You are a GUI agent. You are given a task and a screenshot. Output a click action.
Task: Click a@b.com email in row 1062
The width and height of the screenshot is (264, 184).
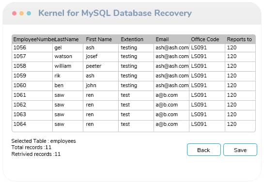point(171,105)
